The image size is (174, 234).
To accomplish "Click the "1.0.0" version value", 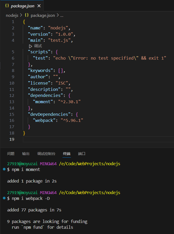I will coord(64,34).
